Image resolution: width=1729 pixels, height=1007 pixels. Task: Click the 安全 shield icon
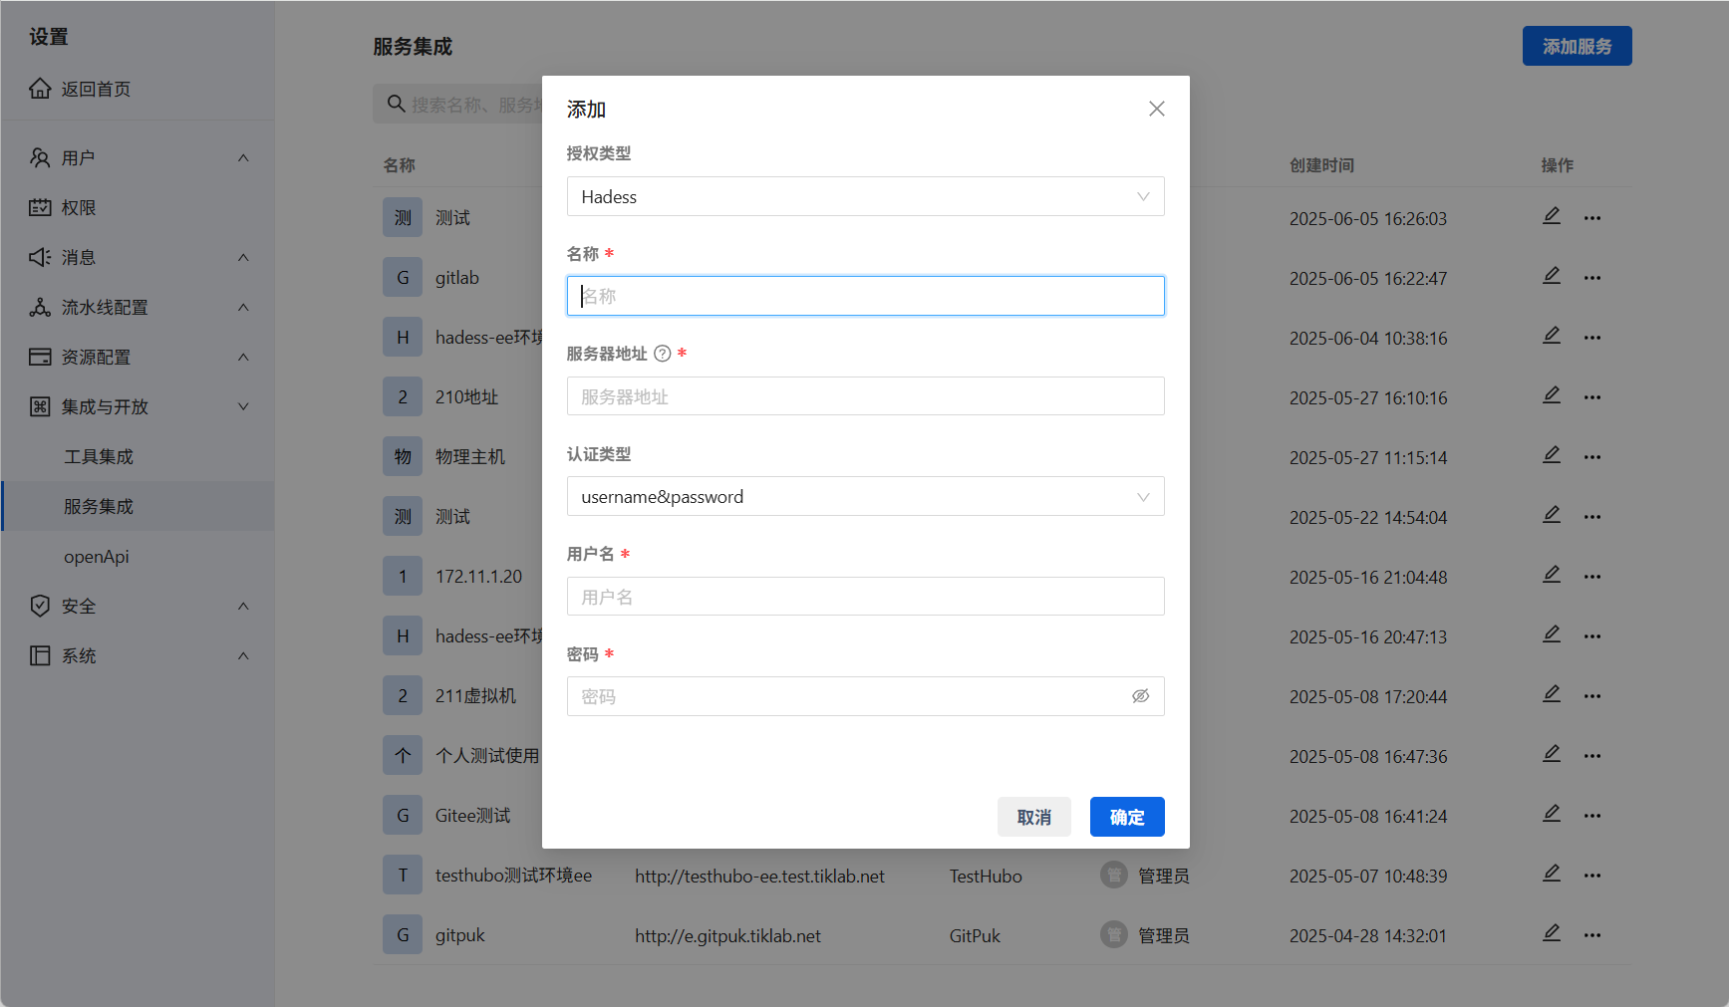click(40, 606)
